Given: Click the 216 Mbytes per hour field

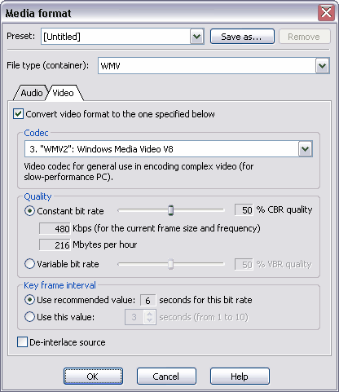Looking at the screenshot, I should [55, 244].
